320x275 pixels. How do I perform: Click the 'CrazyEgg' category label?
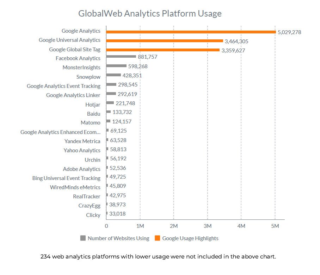90,206
